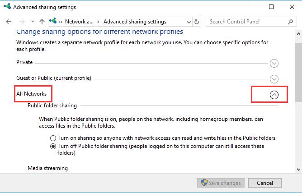
Task: Click the Back navigation arrow
Action: (x=9, y=22)
